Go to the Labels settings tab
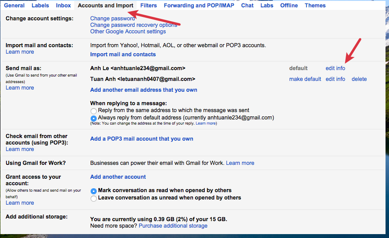Image resolution: width=389 pixels, height=238 pixels. point(40,6)
